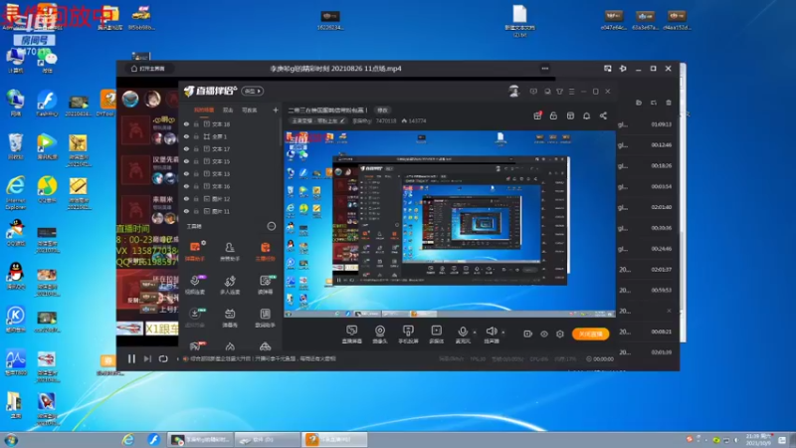Open the multi-person mic-link tool
796x448 pixels.
(230, 284)
